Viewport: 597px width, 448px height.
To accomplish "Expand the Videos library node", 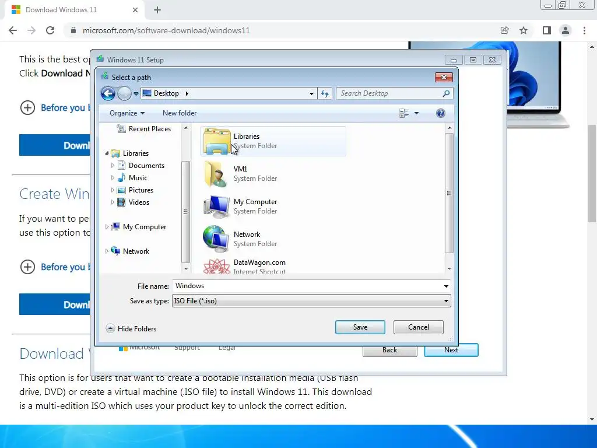I will click(x=113, y=202).
